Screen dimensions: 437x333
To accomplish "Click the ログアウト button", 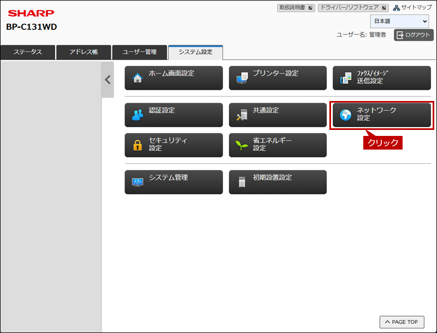I will (x=414, y=35).
